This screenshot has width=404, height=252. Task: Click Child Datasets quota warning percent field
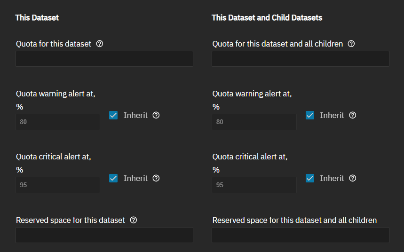coord(254,122)
